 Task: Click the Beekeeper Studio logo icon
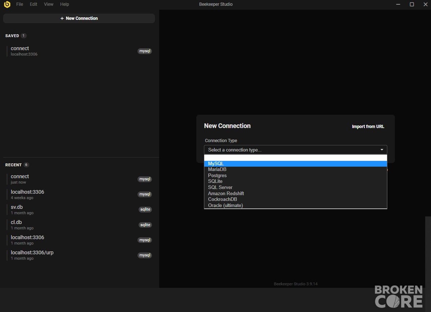(x=7, y=4)
